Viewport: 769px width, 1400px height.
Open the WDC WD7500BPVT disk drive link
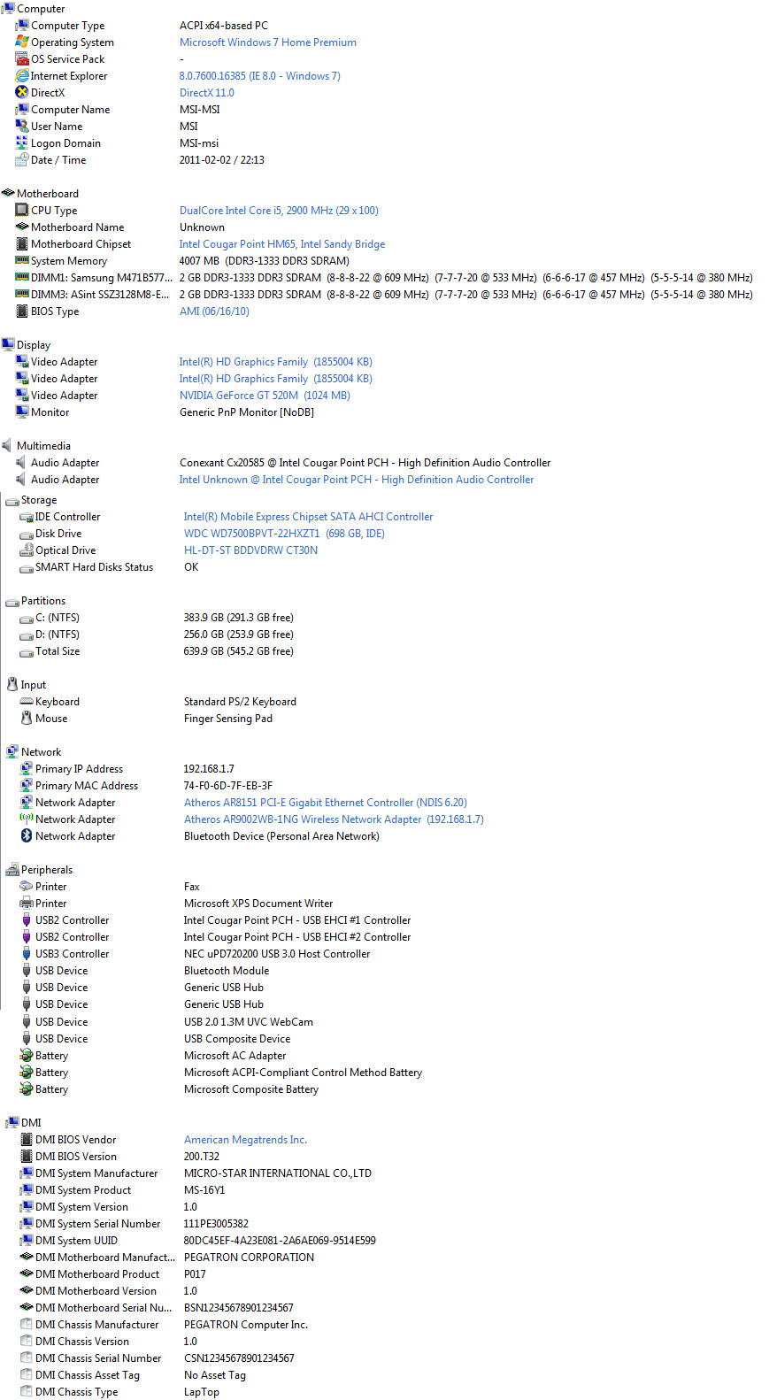tap(284, 534)
